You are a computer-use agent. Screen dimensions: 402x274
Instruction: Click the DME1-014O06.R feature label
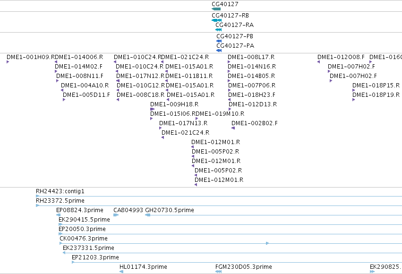click(x=79, y=57)
